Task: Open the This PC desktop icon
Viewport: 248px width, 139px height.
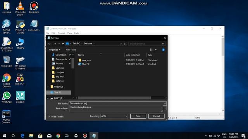Action: tap(20, 43)
